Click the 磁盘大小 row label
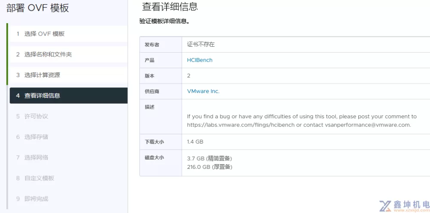The height and width of the screenshot is (213, 430). (154, 157)
